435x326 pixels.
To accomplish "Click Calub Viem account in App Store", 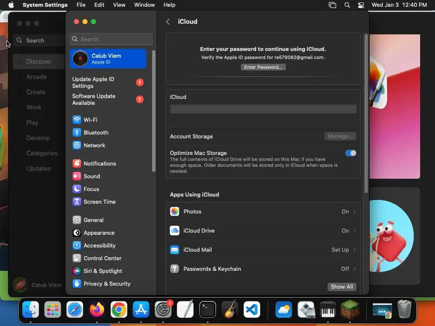I will (x=37, y=285).
